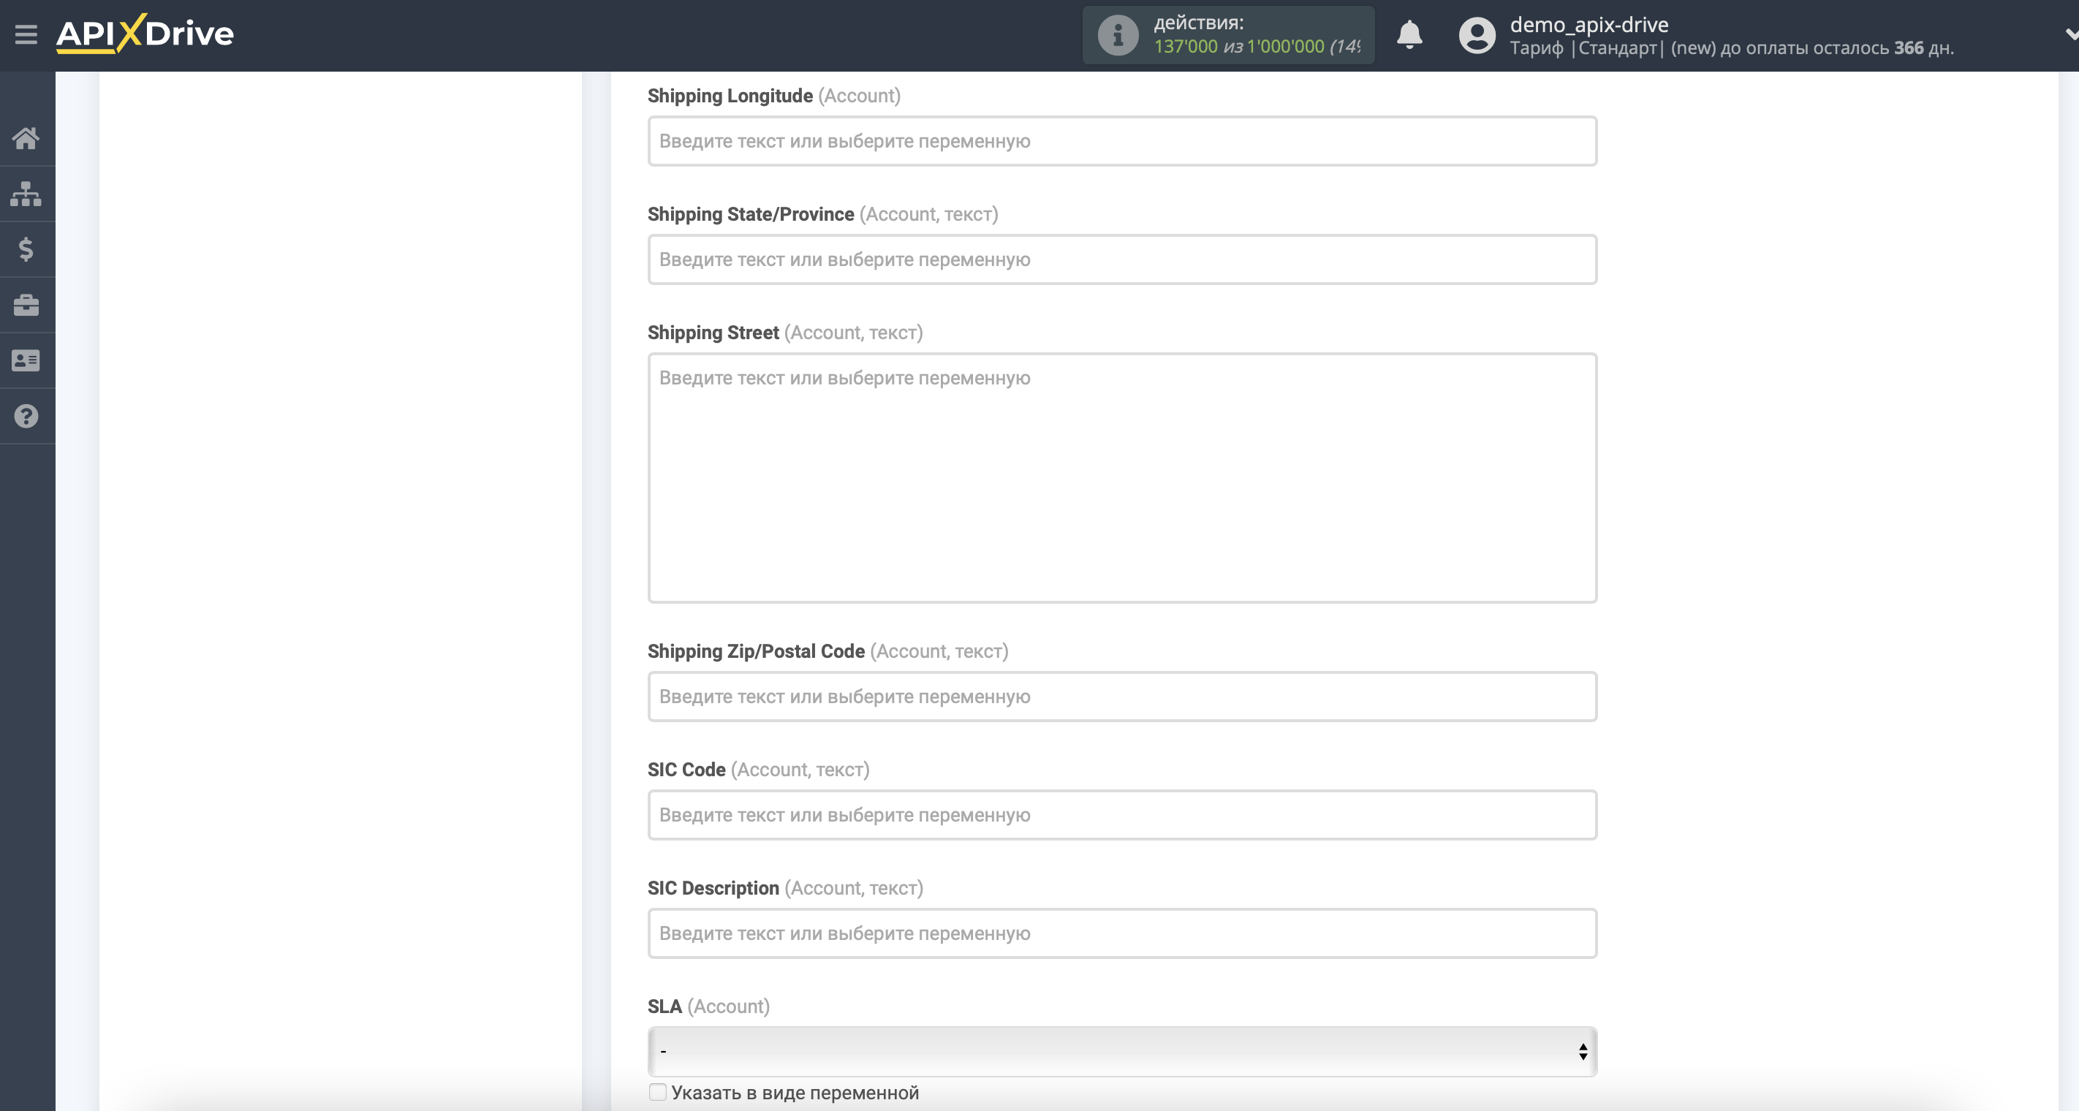Screen dimensions: 2079x1111
Task: Expand the account menu chevron
Action: click(x=2071, y=34)
